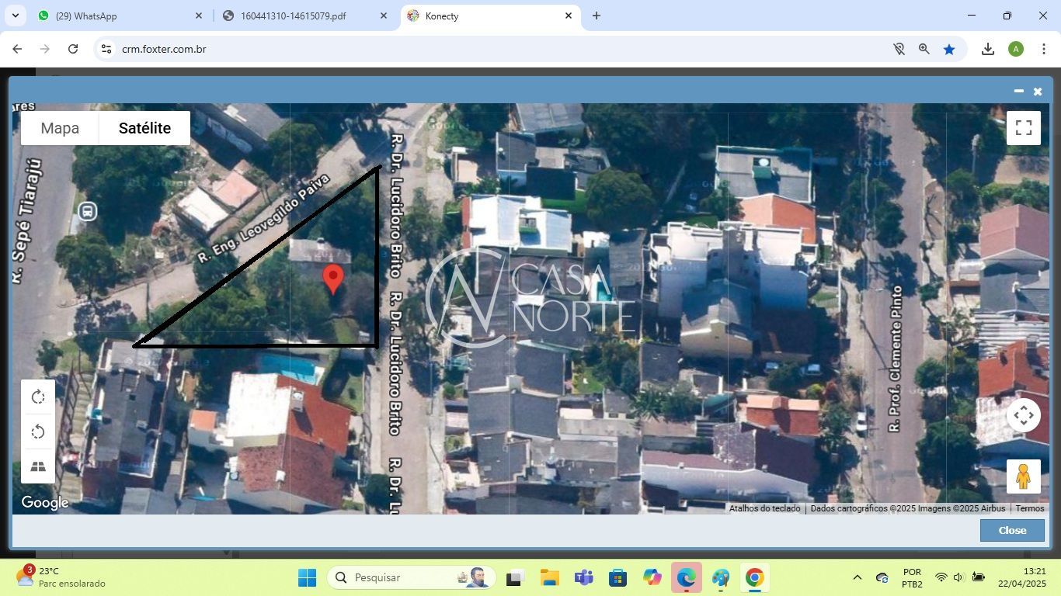Open the Termos link on the map
The image size is (1061, 596).
coord(1029,508)
